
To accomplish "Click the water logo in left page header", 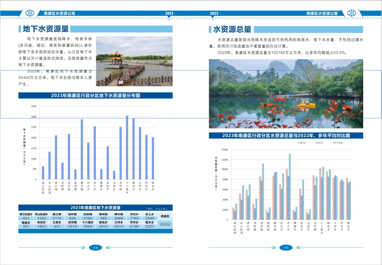I will coord(30,13).
